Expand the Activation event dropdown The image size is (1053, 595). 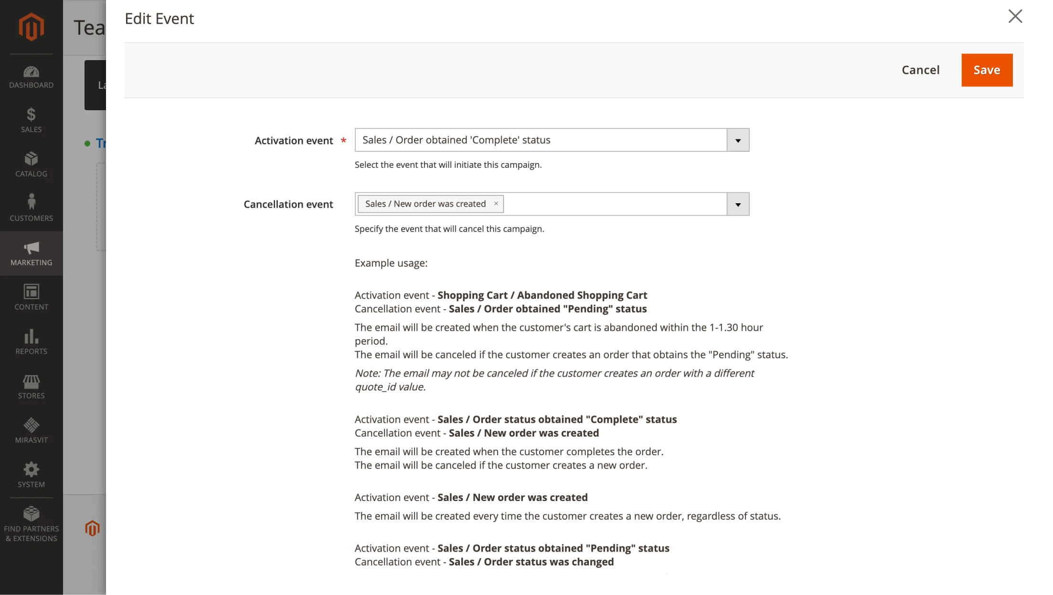click(738, 139)
